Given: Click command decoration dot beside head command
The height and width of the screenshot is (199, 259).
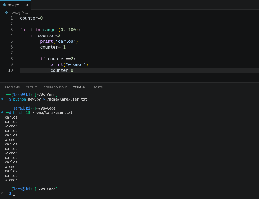Looking at the screenshot, I should pyautogui.click(x=2, y=112).
